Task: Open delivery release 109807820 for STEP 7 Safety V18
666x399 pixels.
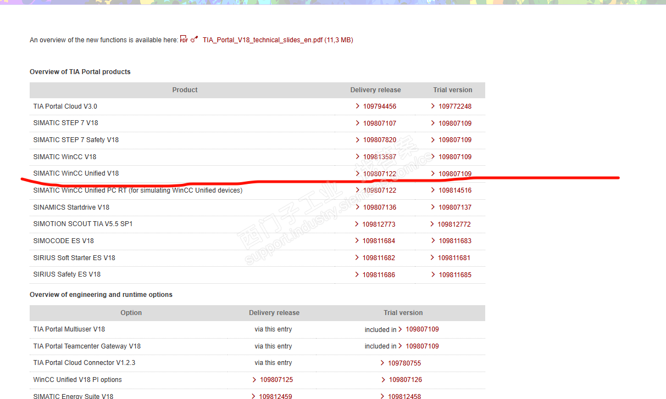Action: [379, 140]
